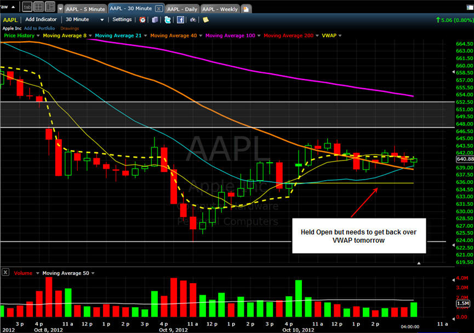This screenshot has width=474, height=333.
Task: Open chart Settings
Action: tap(122, 19)
